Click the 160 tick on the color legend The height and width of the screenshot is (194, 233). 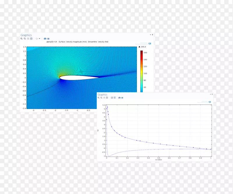pyautogui.click(x=145, y=53)
